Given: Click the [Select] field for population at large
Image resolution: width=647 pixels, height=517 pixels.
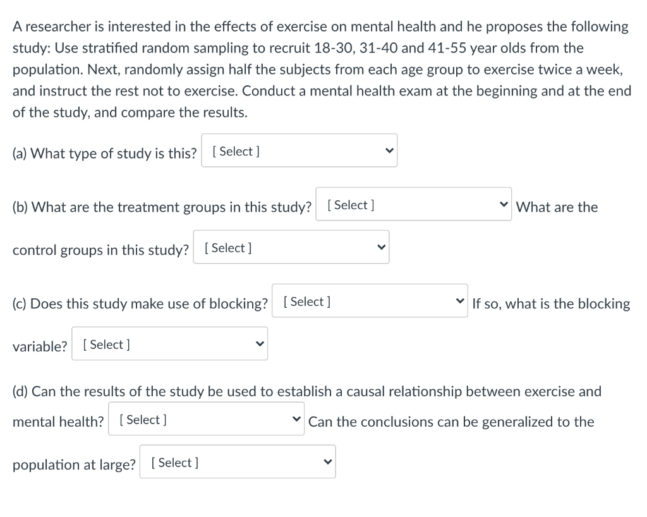Looking at the screenshot, I should pos(173,462).
